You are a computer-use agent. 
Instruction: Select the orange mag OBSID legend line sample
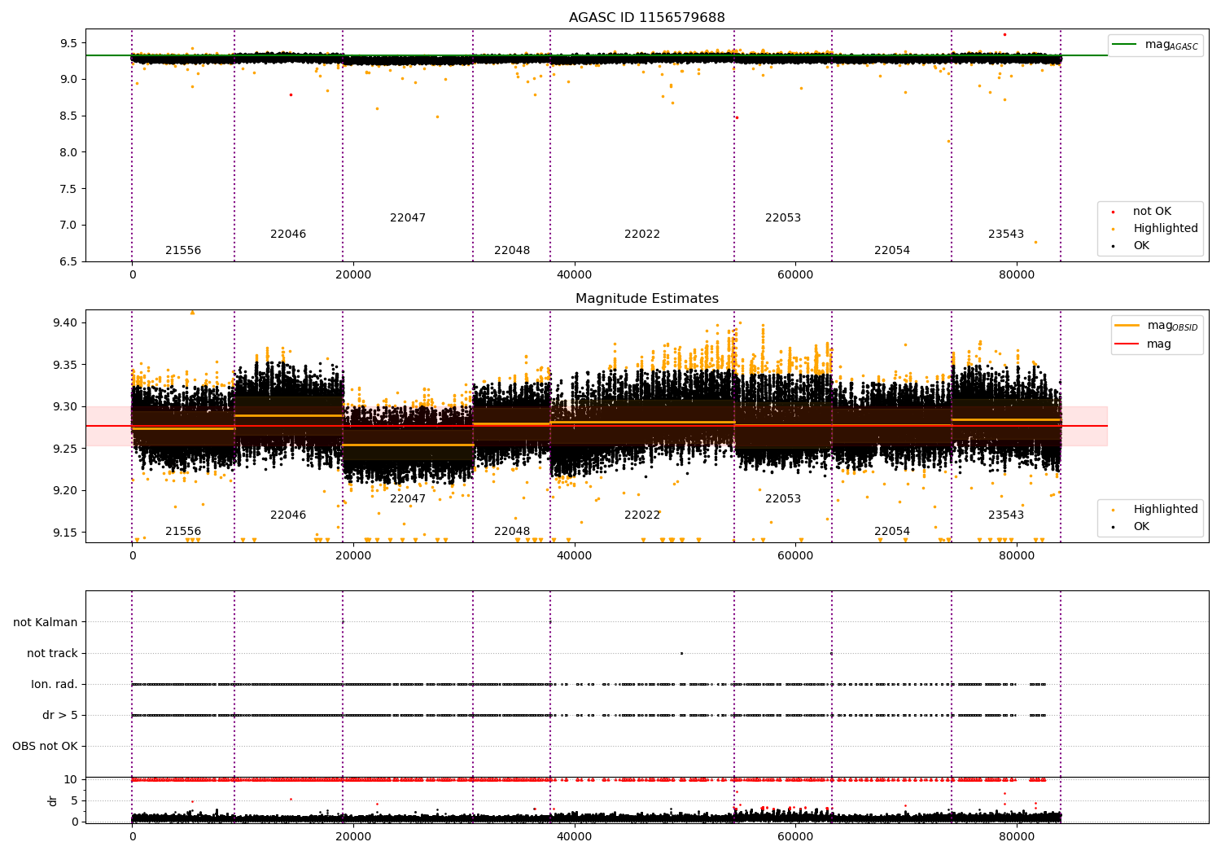click(x=1127, y=326)
